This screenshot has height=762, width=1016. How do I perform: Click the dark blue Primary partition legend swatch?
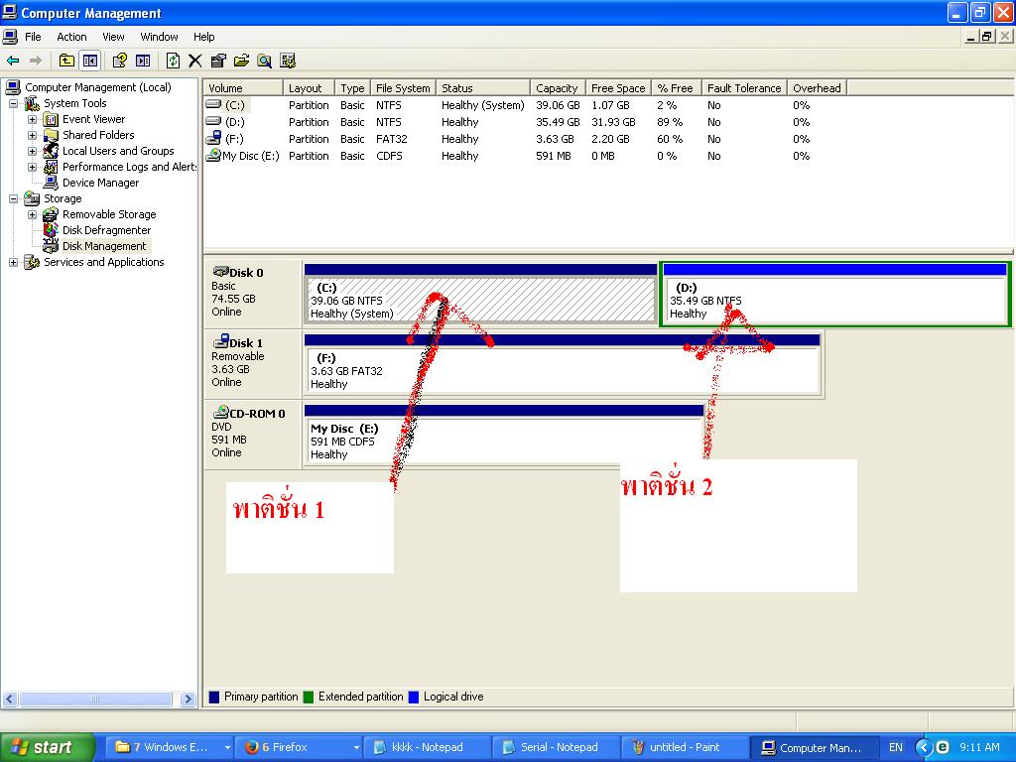[214, 698]
